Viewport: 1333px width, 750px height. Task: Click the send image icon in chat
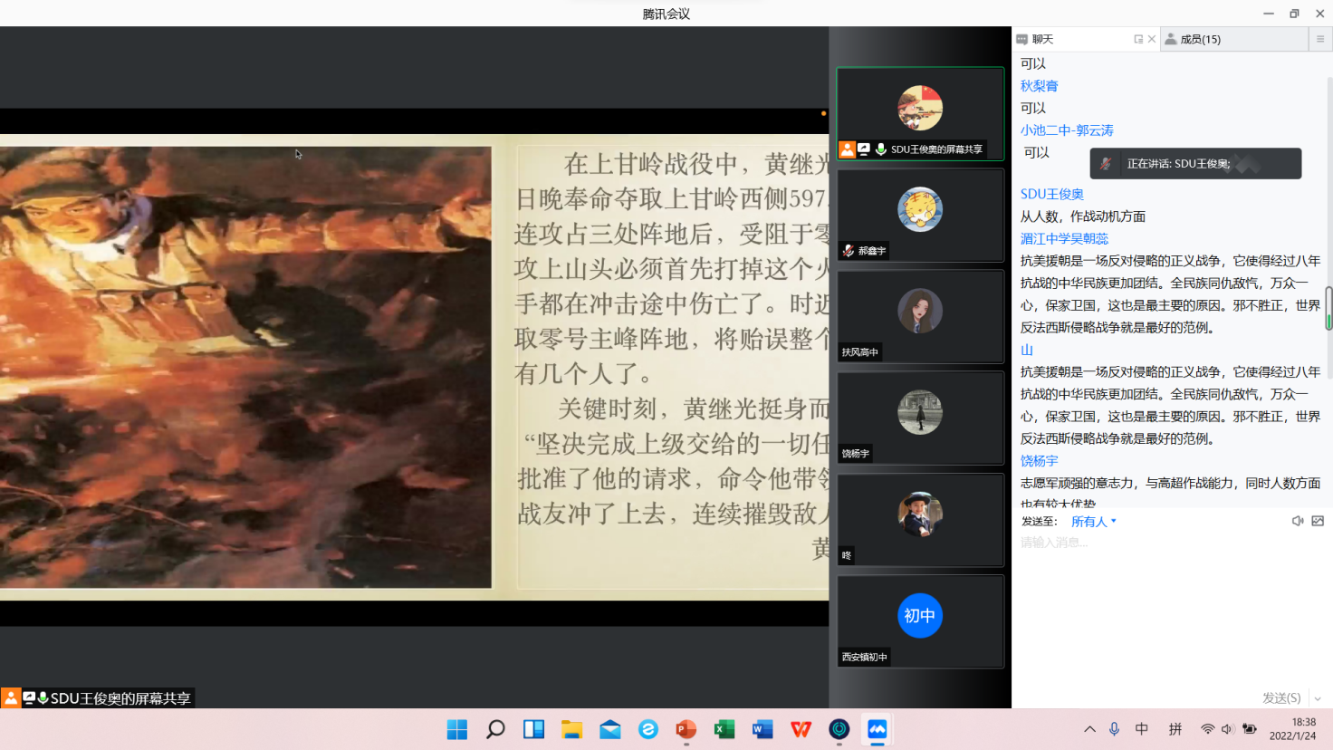[x=1318, y=521]
